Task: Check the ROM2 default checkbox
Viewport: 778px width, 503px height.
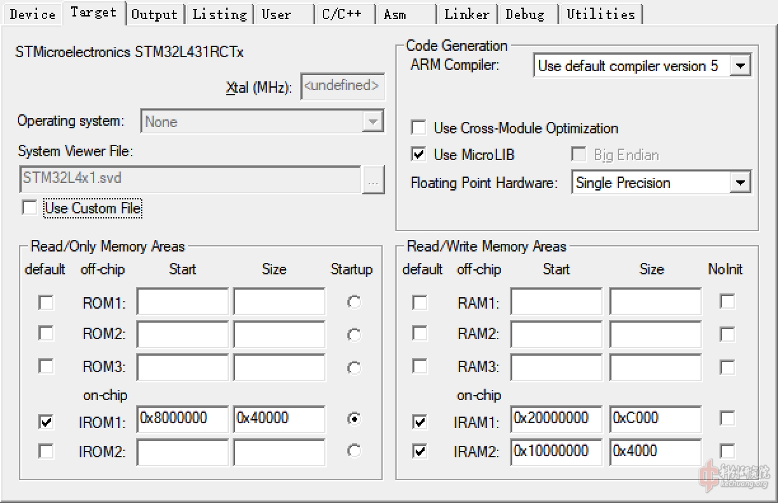Action: 46,333
